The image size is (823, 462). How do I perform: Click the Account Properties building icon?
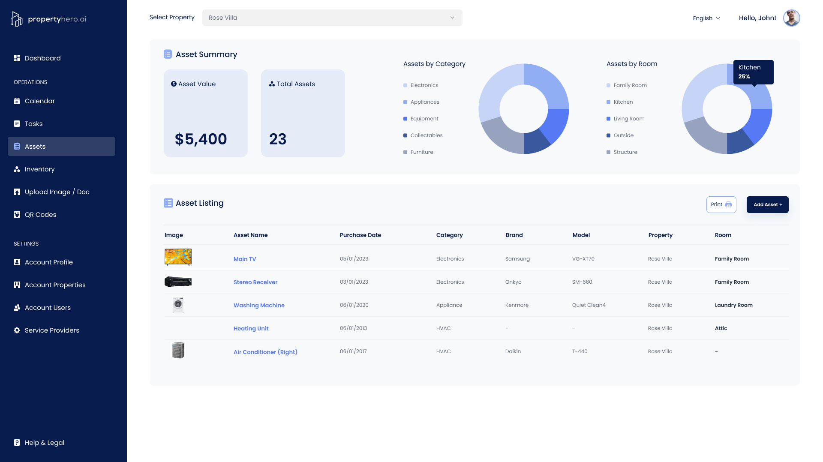[x=17, y=285]
